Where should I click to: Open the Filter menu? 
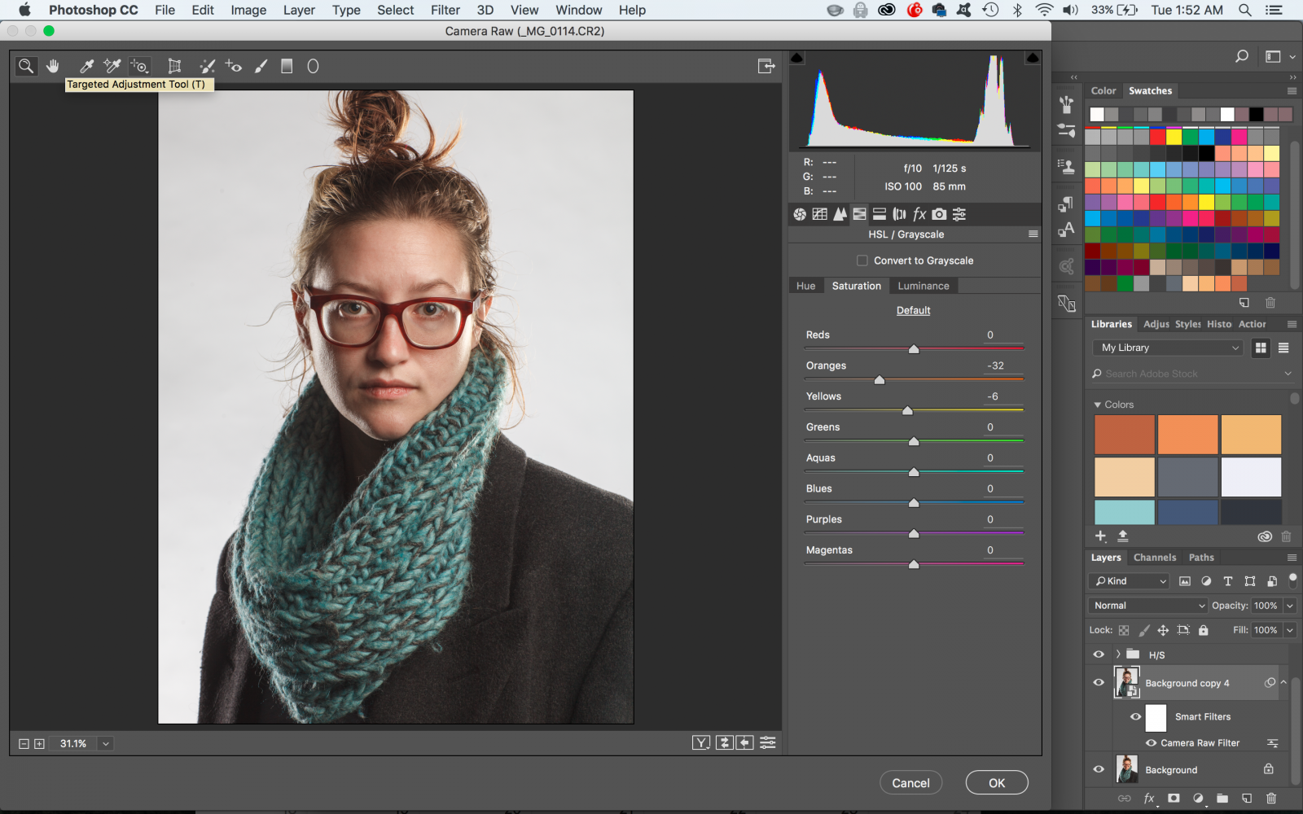[445, 10]
